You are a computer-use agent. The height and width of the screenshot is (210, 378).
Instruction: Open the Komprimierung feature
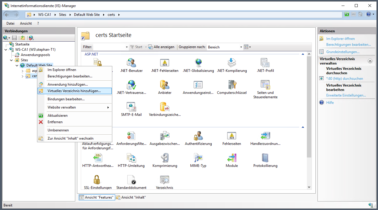click(x=165, y=160)
